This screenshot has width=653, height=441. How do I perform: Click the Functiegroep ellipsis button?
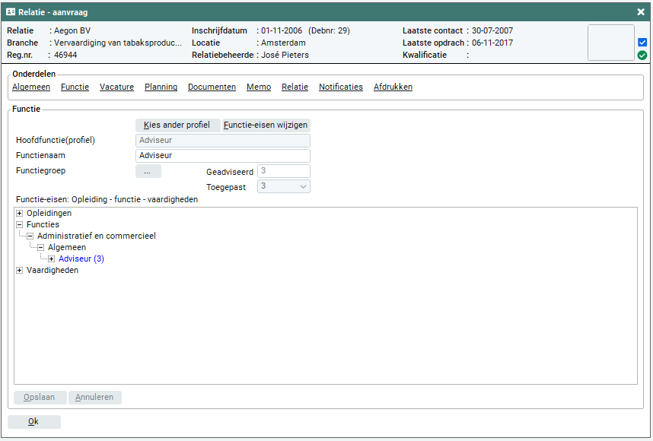point(148,171)
